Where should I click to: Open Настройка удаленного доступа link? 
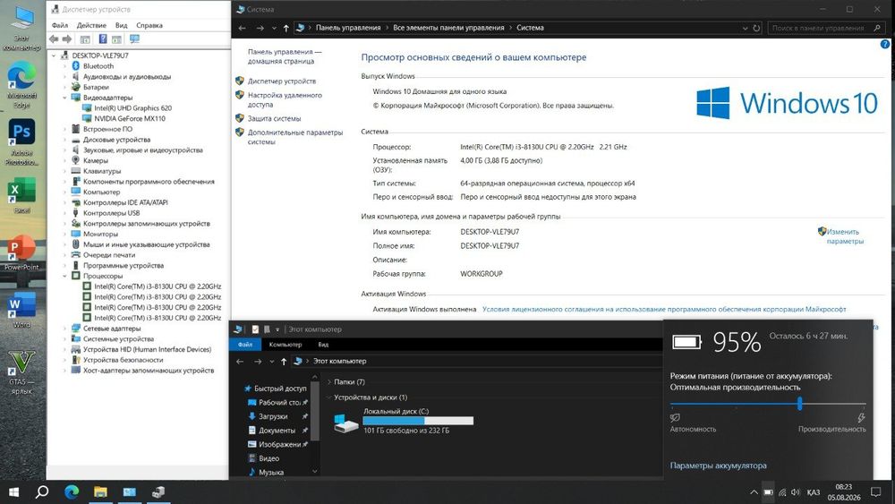(x=285, y=100)
